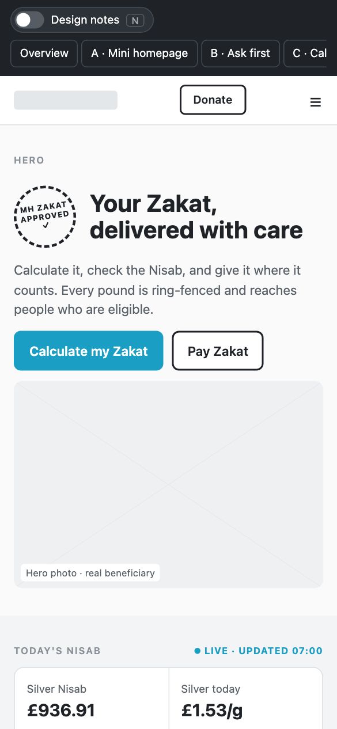The width and height of the screenshot is (337, 729).
Task: Click the N keyboard shortcut badge
Action: (135, 21)
